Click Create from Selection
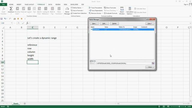The width and height of the screenshot is (192, 108). tap(79, 13)
